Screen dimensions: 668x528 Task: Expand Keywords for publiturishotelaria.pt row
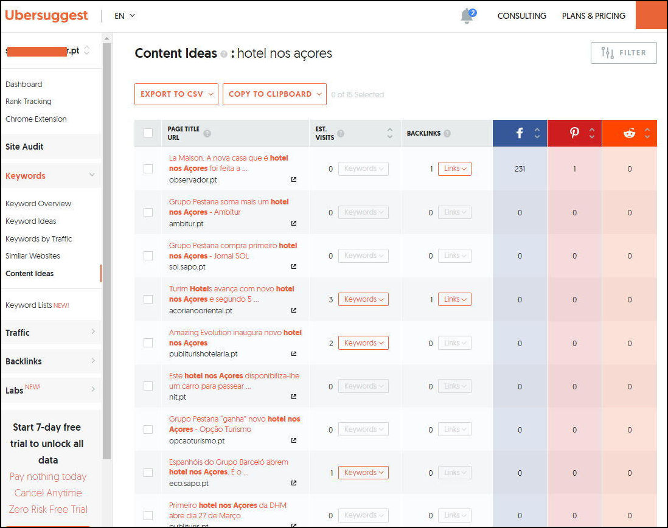click(x=363, y=343)
